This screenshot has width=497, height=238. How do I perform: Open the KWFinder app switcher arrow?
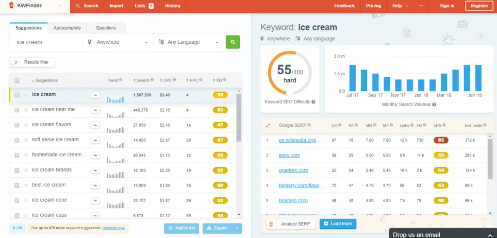60,6
